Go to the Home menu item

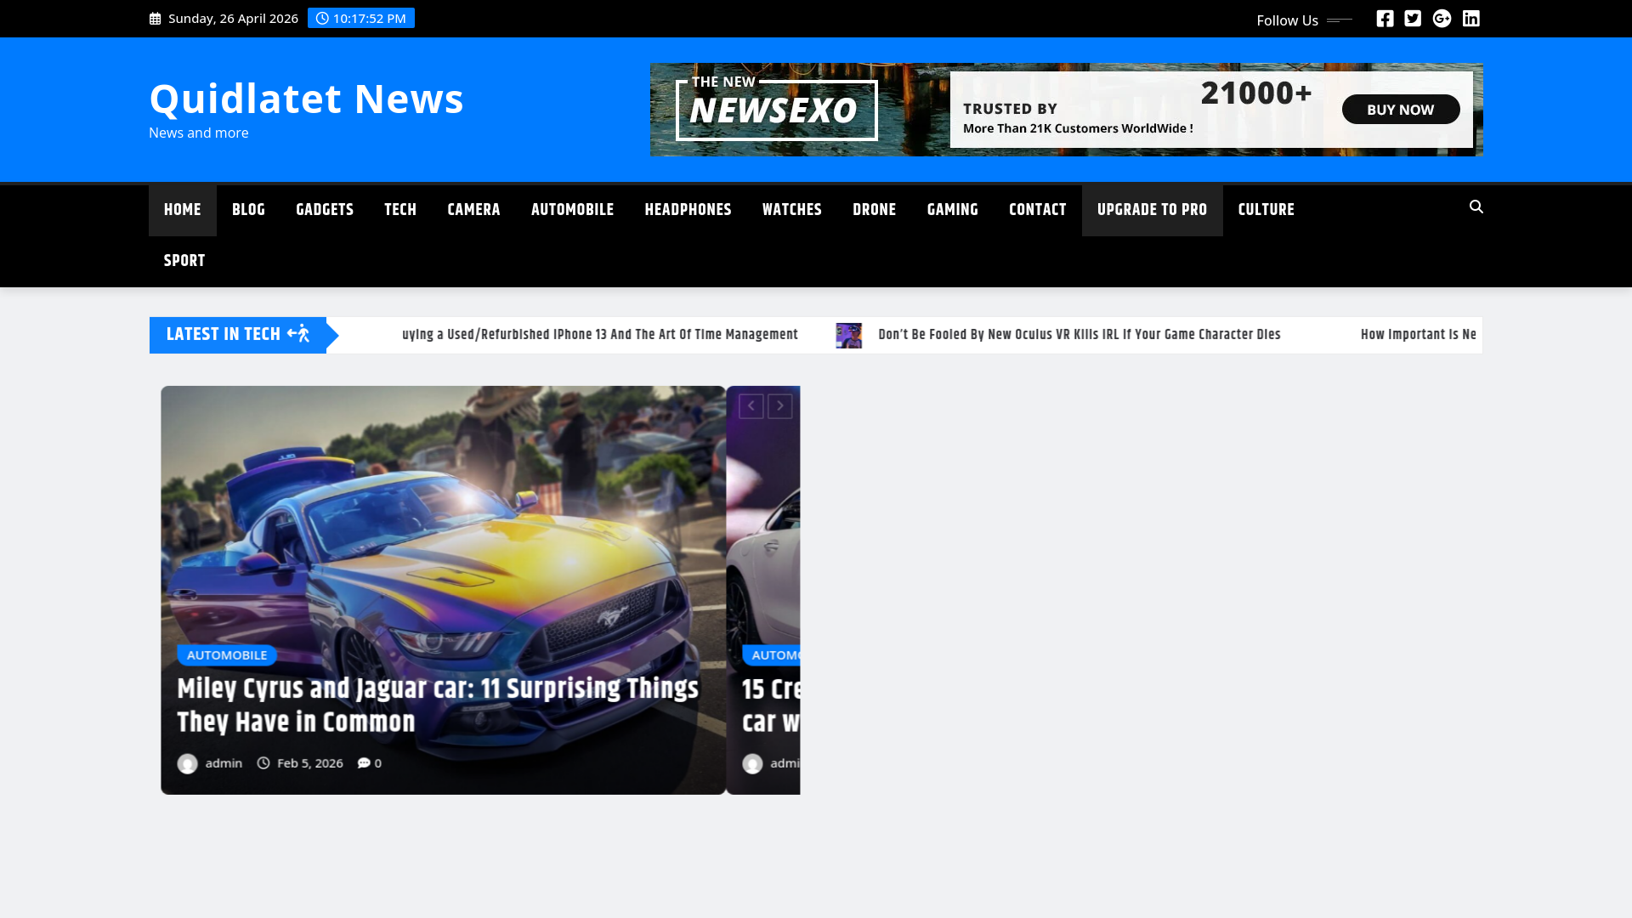pyautogui.click(x=183, y=211)
